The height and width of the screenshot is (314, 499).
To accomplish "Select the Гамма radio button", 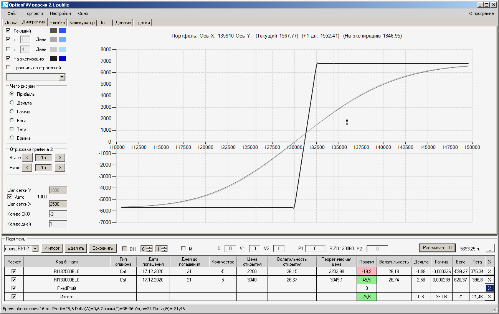I will pos(12,111).
